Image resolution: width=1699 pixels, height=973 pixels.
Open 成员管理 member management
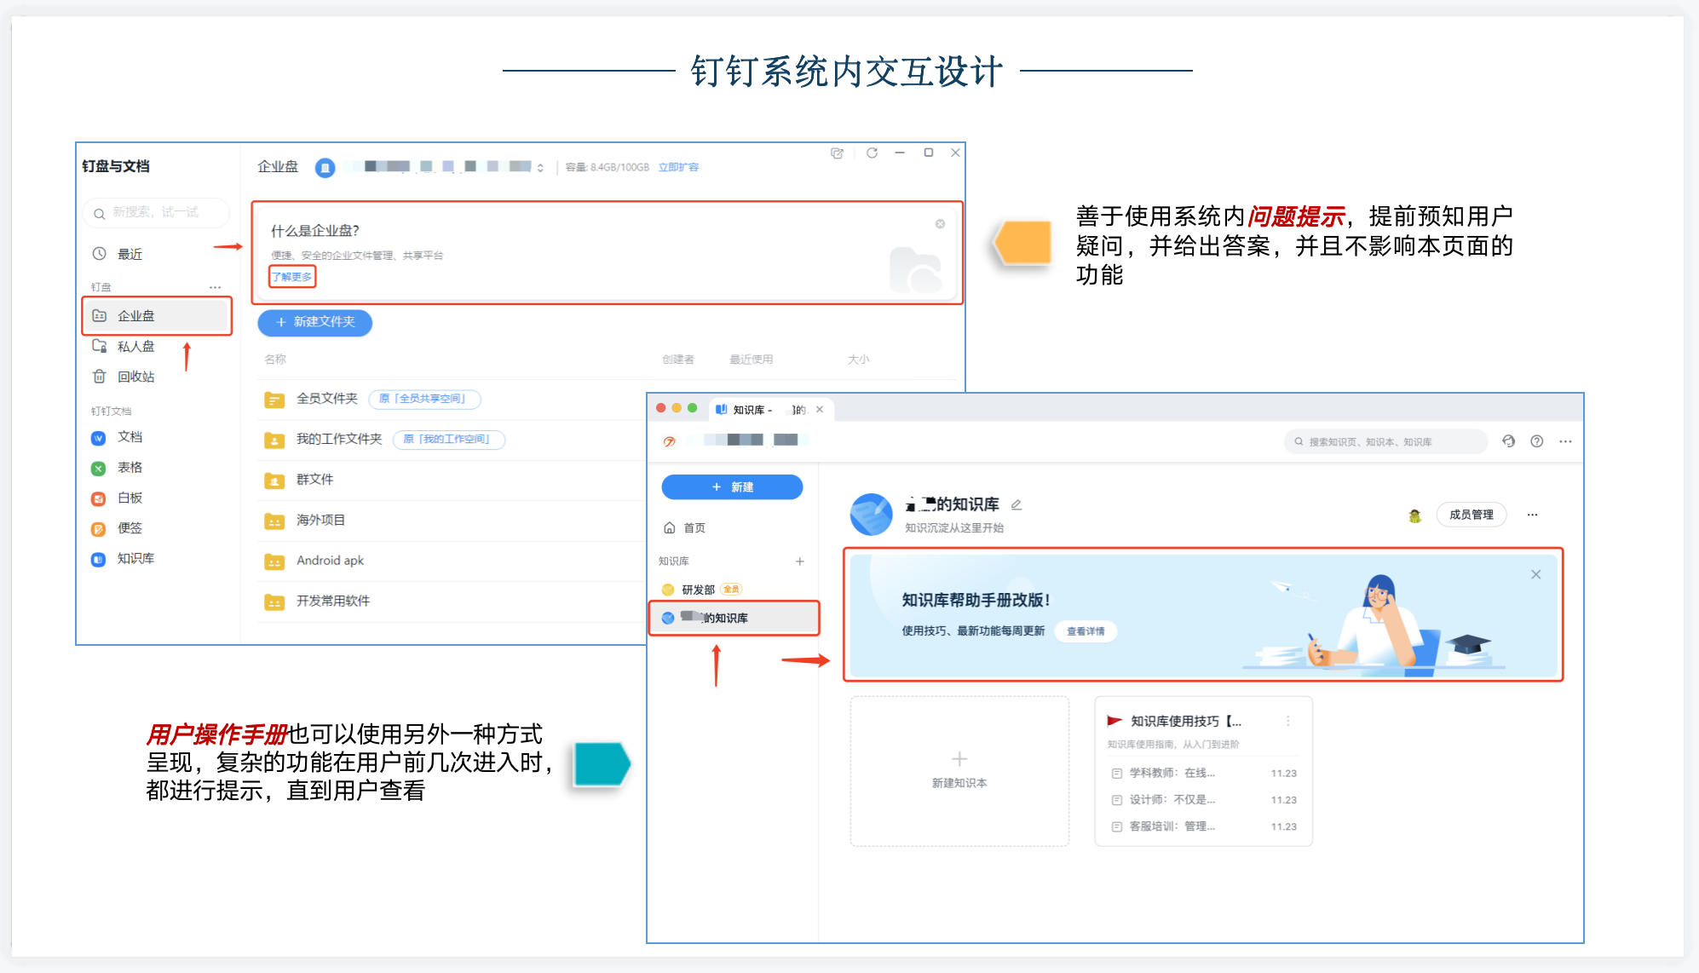pos(1472,515)
